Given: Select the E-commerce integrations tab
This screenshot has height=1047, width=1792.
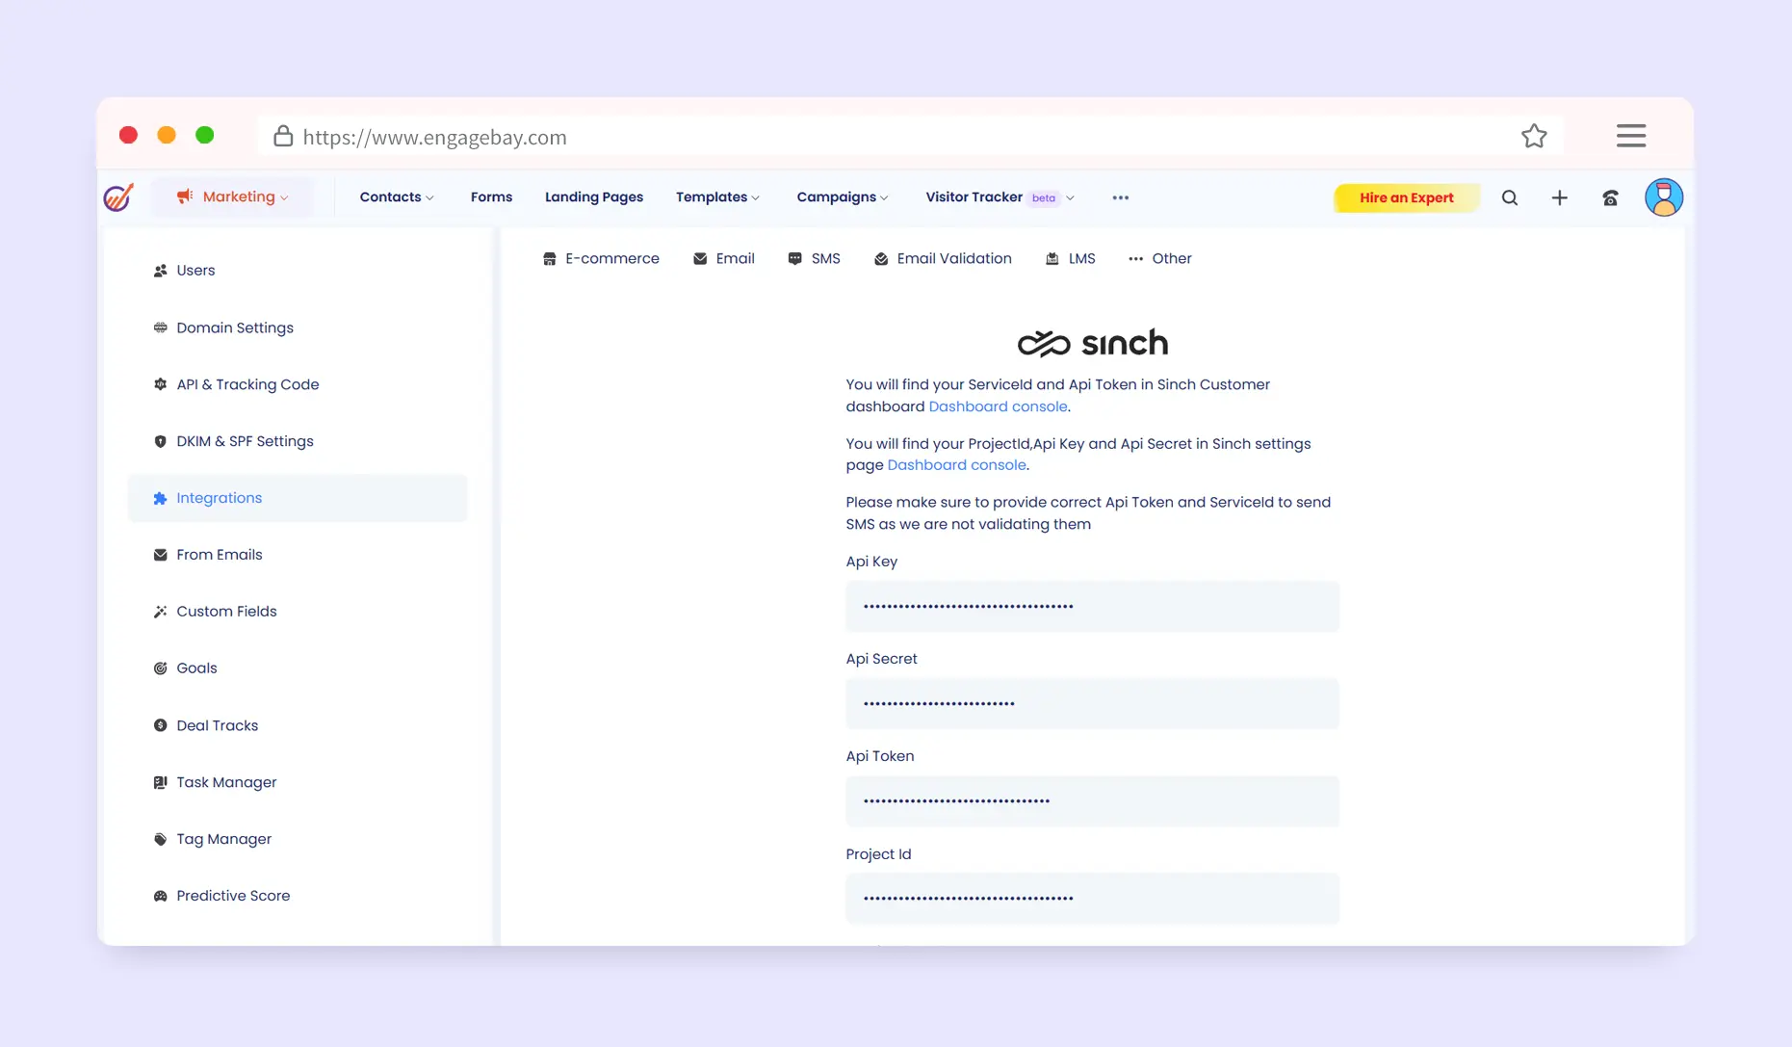Looking at the screenshot, I should coord(601,258).
